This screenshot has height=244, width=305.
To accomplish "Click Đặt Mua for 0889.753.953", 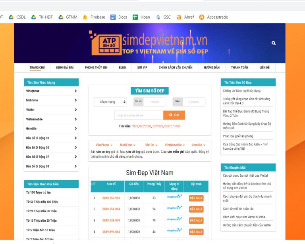I will pyautogui.click(x=196, y=198).
